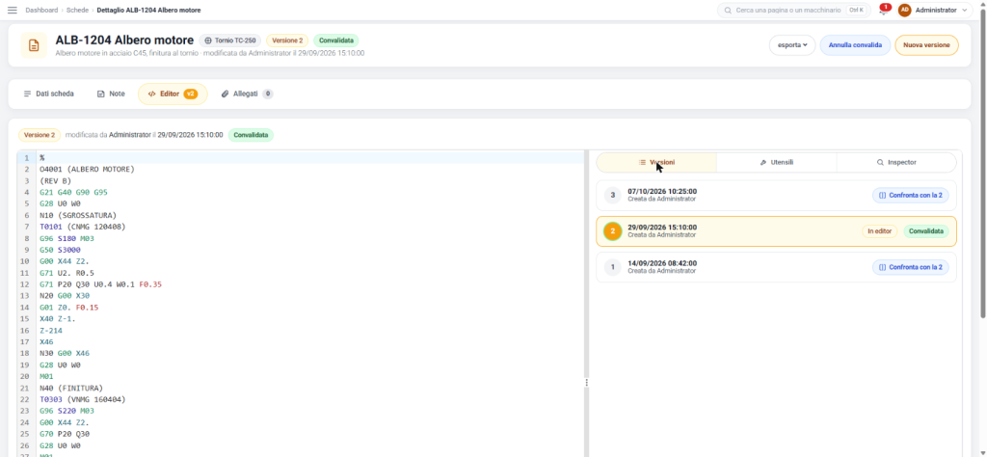Open the Allegati tab
The height and width of the screenshot is (457, 987).
[x=247, y=94]
